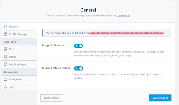
Task: Click the Pages icon in sidebar
Action: [x=6, y=57]
